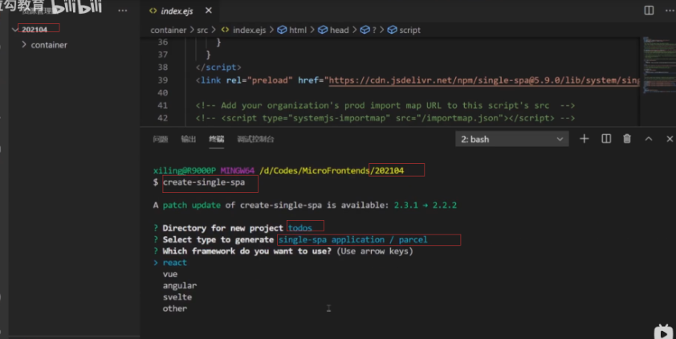Open the 2: bash terminal dropdown
676x339 pixels.
511,139
